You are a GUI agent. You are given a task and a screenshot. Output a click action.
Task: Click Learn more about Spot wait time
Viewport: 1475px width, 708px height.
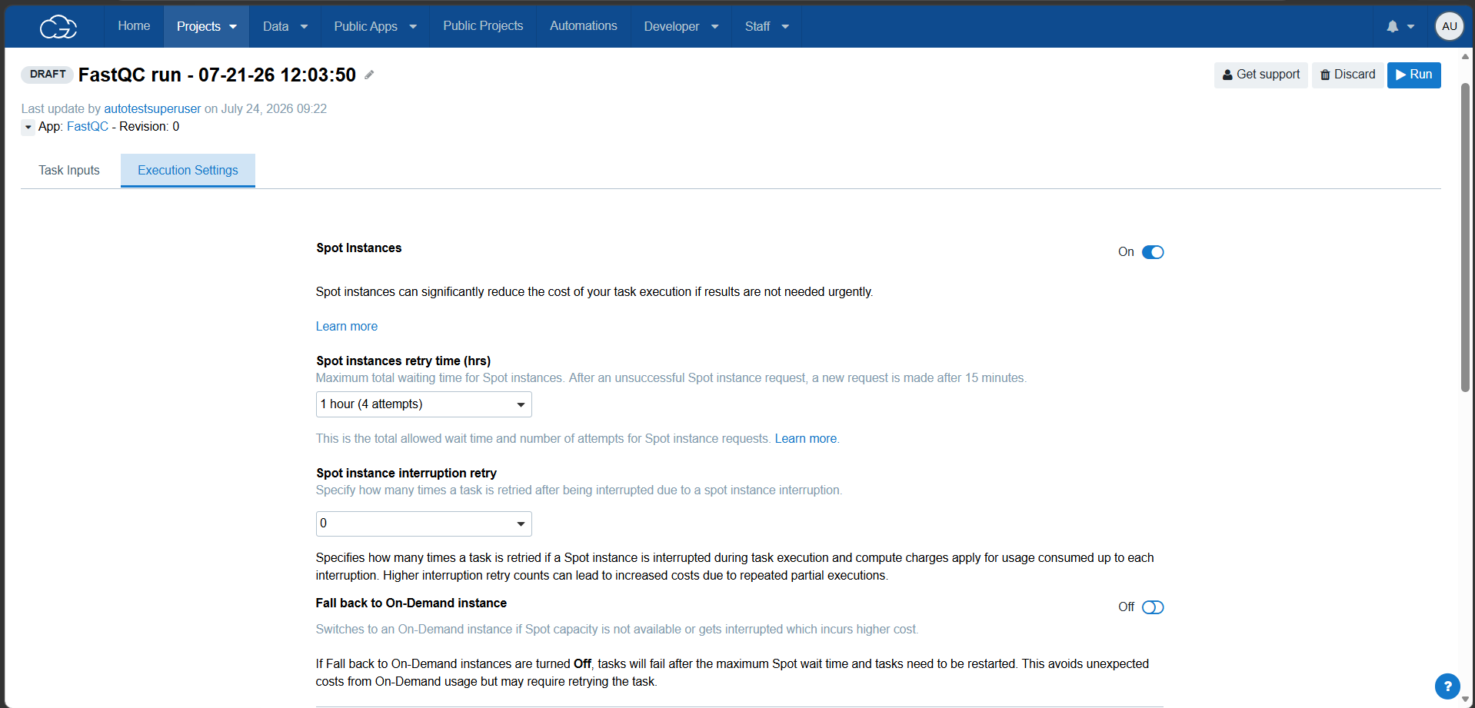click(x=806, y=439)
